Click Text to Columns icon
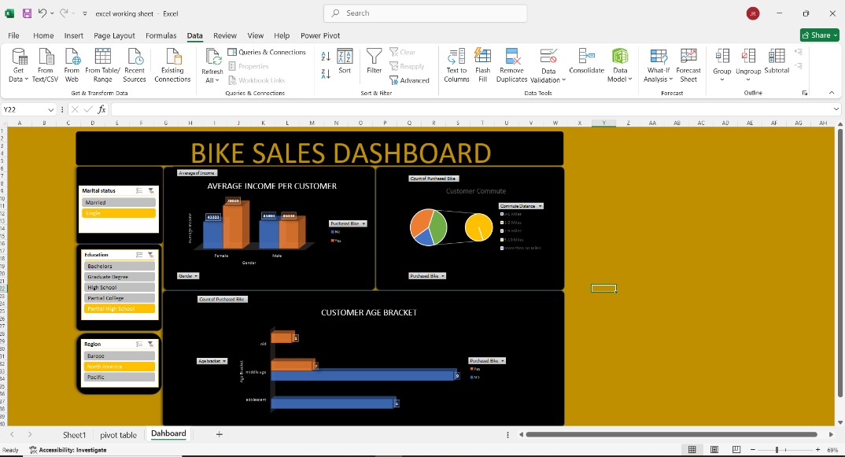This screenshot has width=845, height=457. 457,57
